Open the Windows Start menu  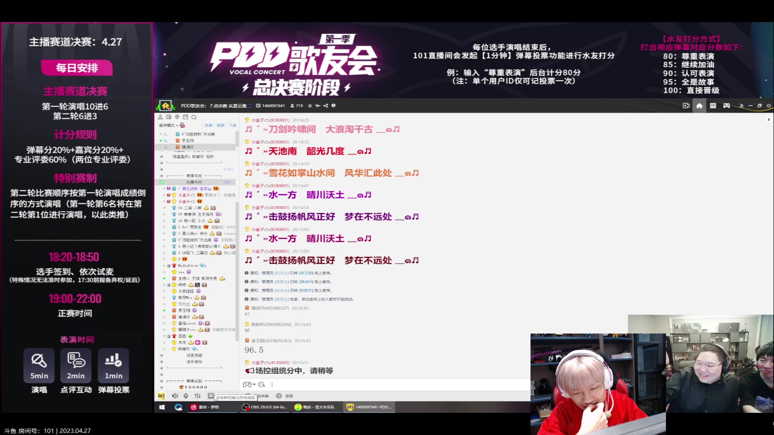[x=162, y=407]
